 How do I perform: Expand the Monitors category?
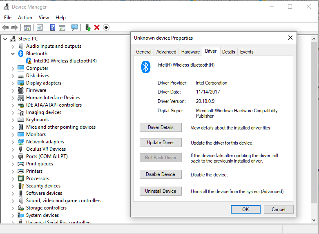point(13,134)
